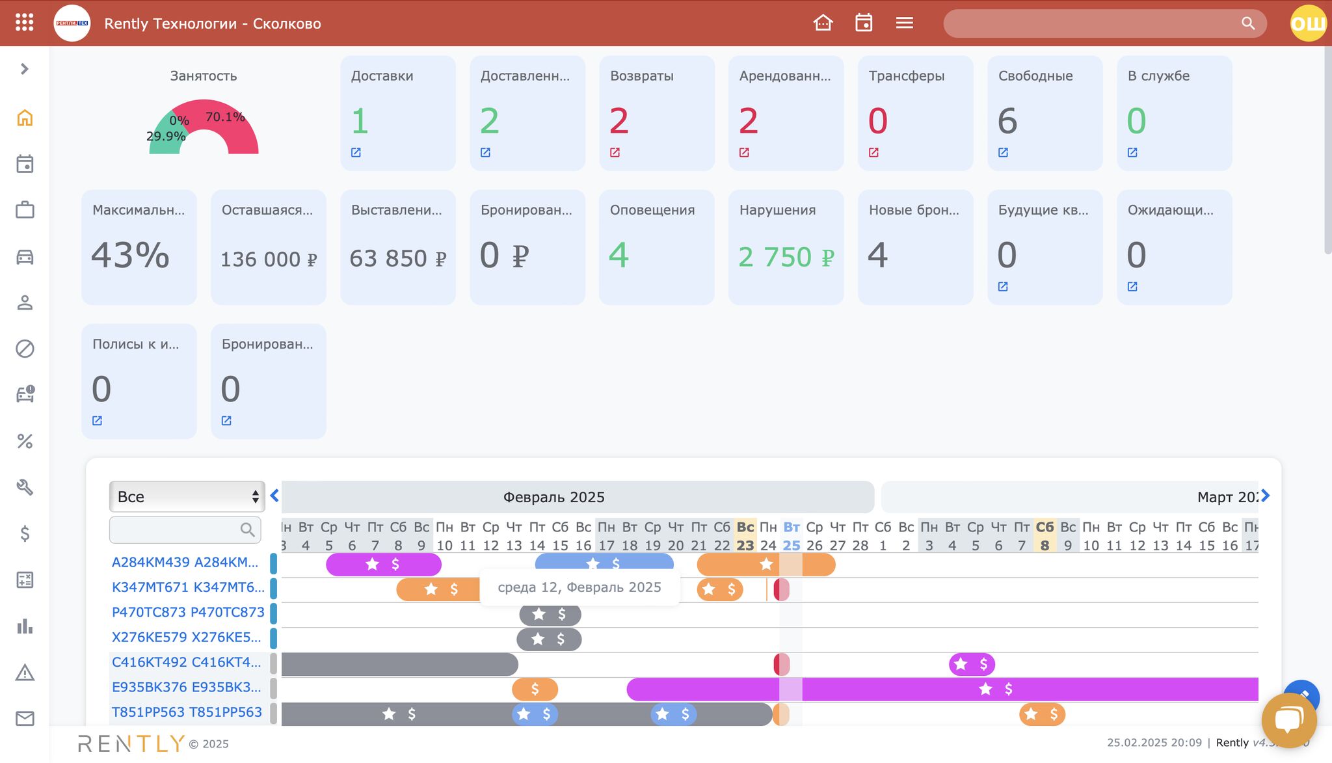
Task: Open the maintenance wrench icon in sidebar
Action: (25, 487)
